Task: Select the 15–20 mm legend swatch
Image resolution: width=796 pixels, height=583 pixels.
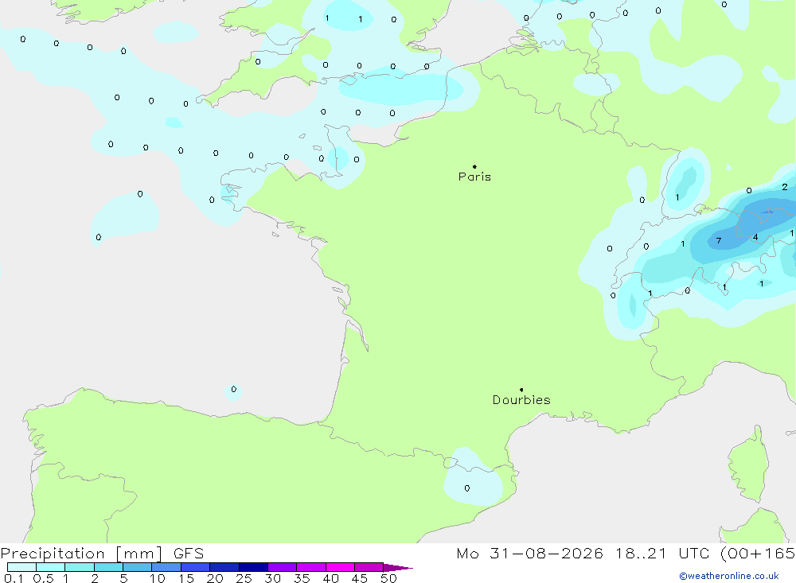Action: coord(195,567)
